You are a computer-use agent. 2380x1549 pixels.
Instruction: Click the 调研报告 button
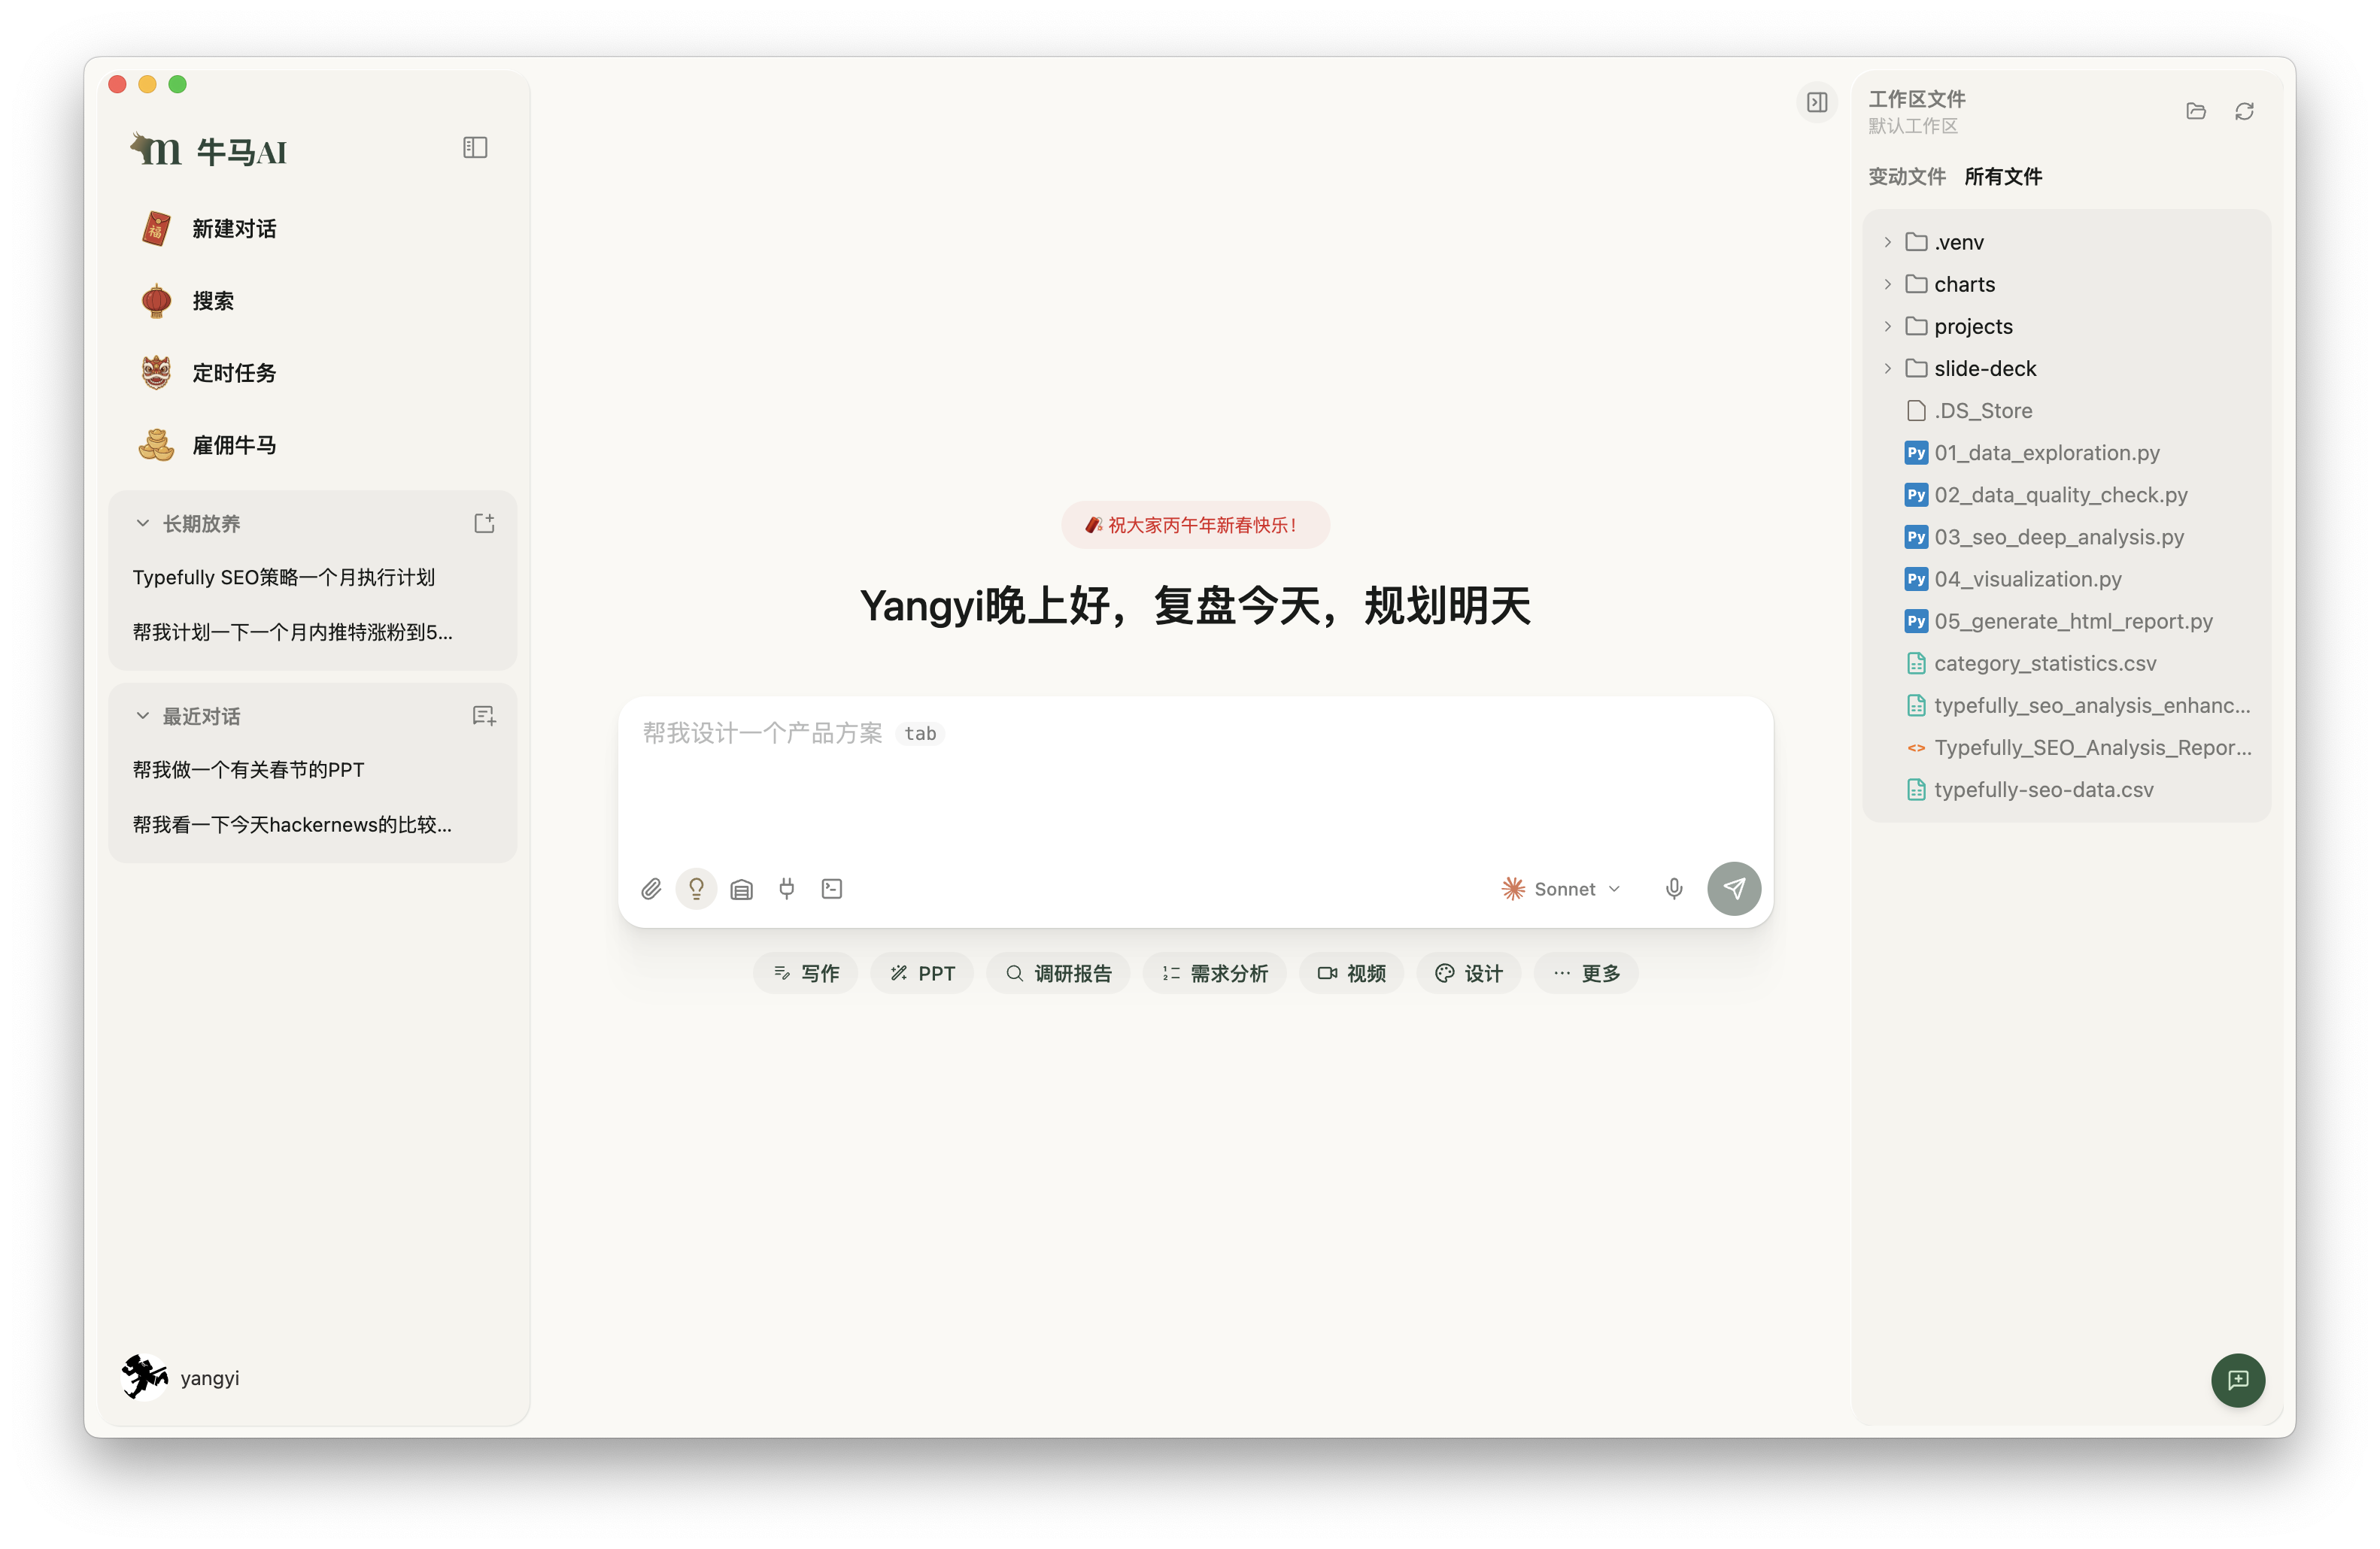(x=1058, y=973)
